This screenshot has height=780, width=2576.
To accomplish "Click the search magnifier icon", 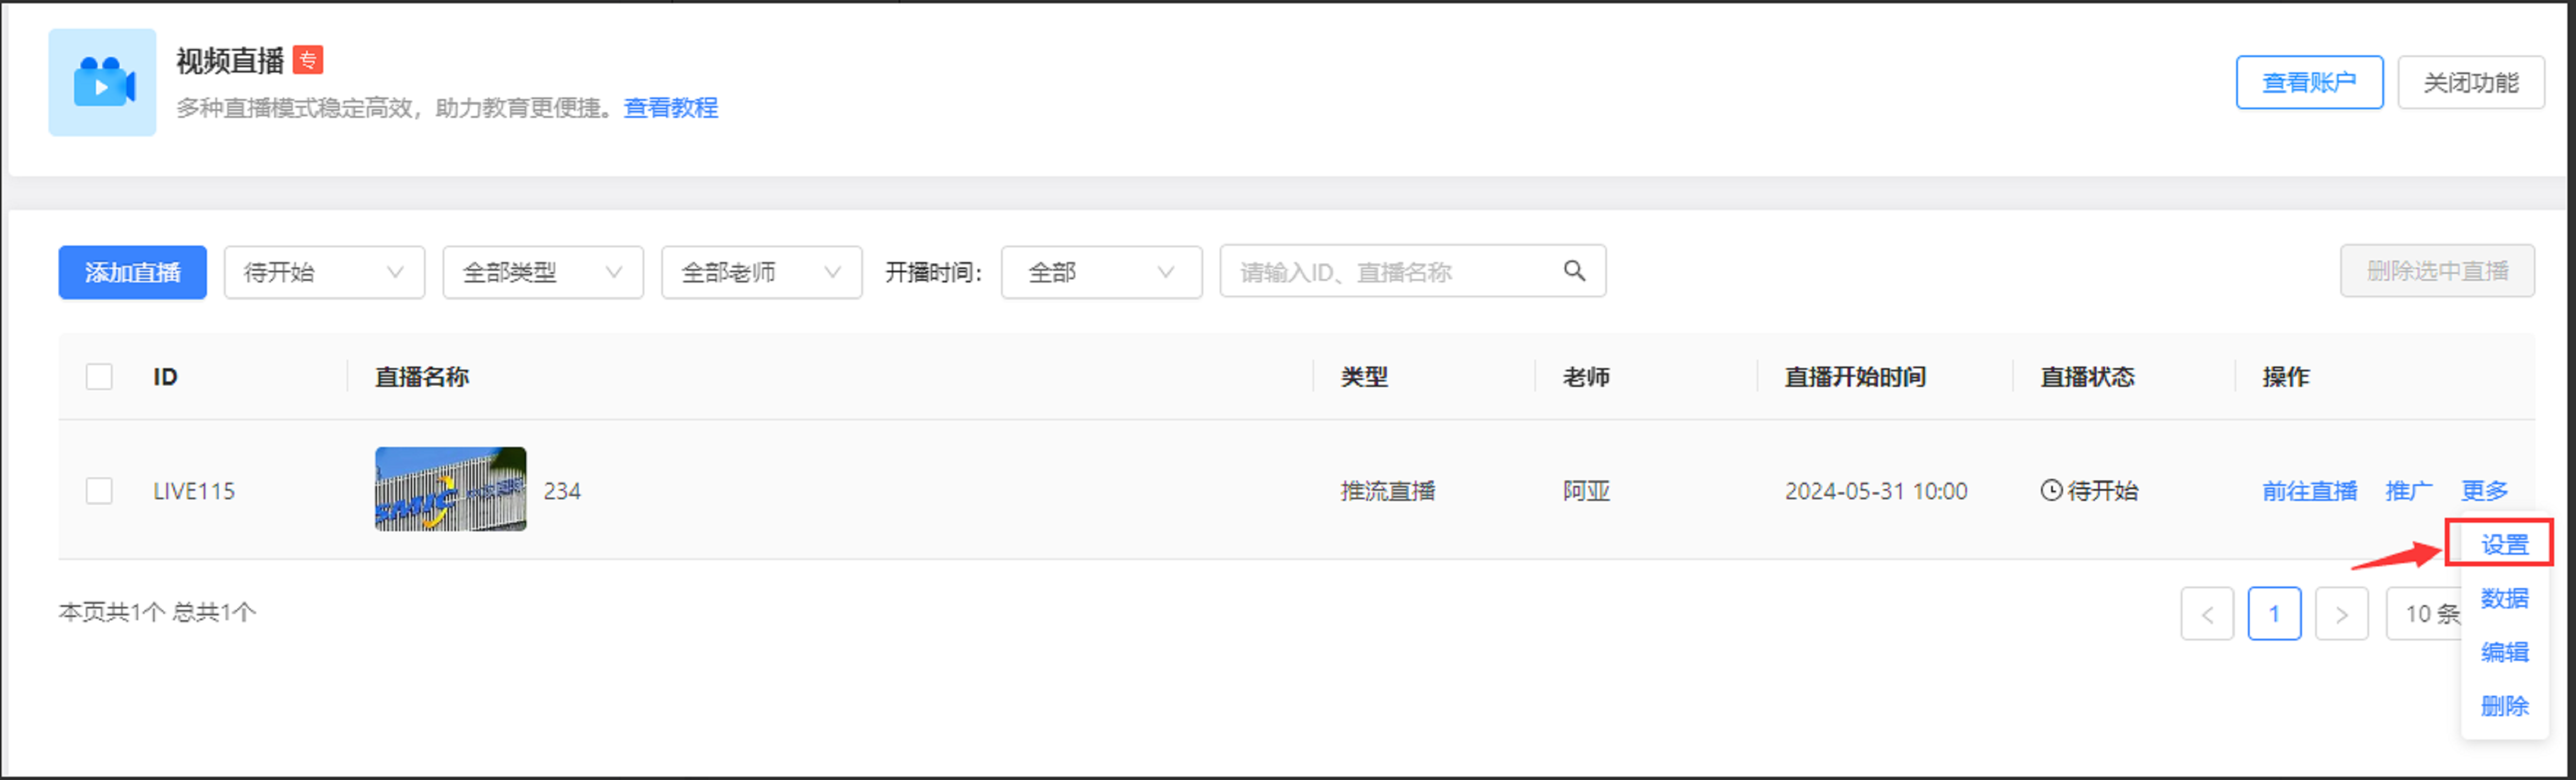I will tap(1574, 271).
